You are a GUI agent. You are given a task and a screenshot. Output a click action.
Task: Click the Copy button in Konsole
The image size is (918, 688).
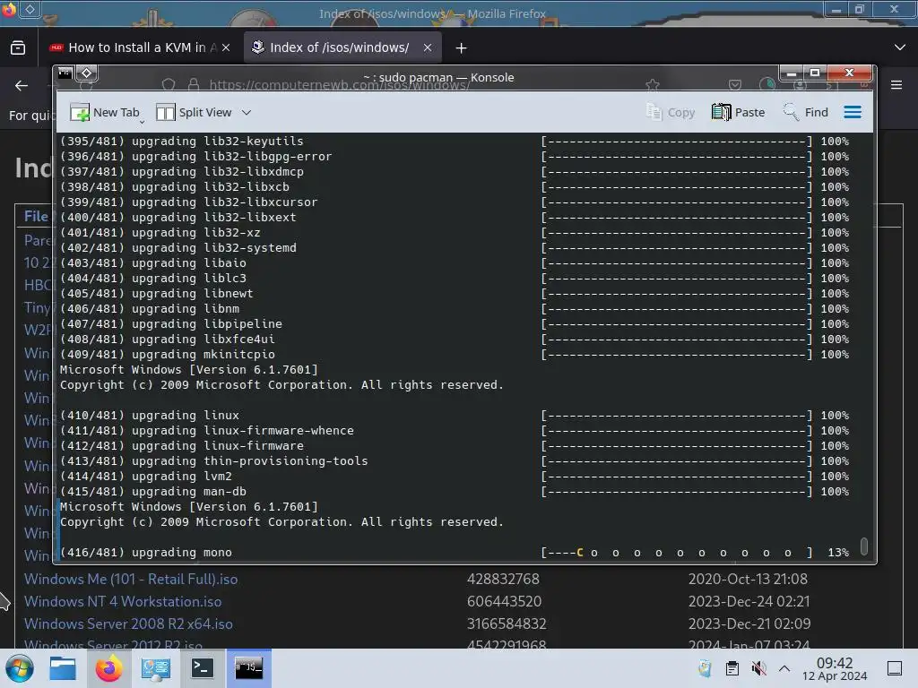(x=671, y=112)
